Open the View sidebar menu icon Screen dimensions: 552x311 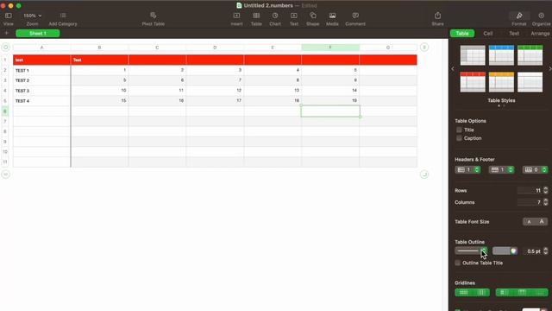tap(8, 16)
